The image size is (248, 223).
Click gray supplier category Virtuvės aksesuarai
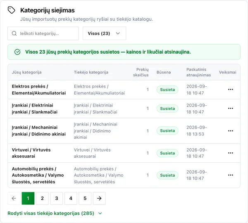click(92, 153)
